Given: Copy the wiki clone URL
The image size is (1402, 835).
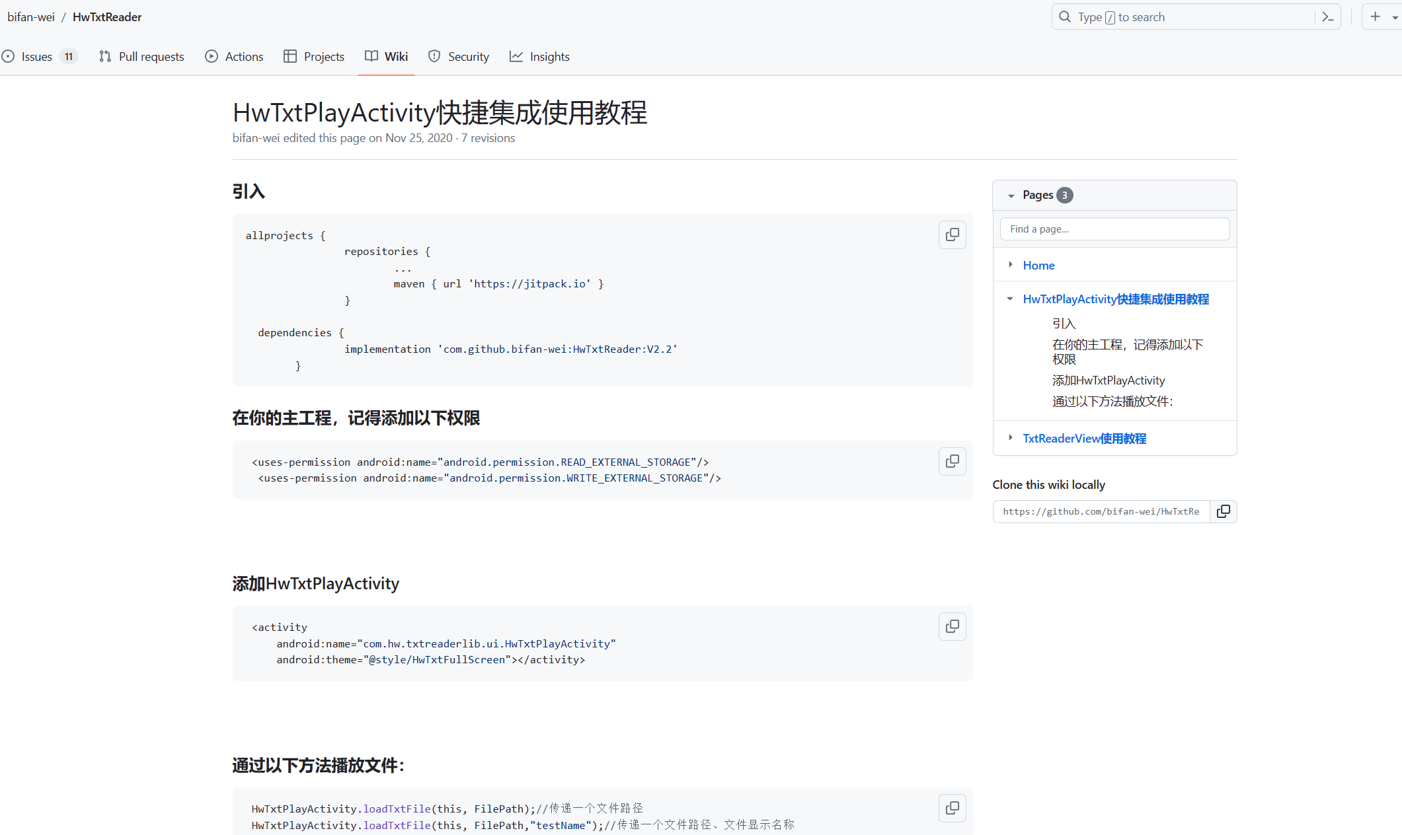Looking at the screenshot, I should pos(1223,511).
